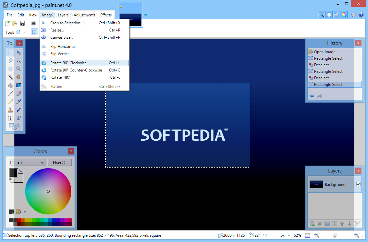Click the New file toolbar icon
The width and height of the screenshot is (368, 242).
pyautogui.click(x=8, y=23)
